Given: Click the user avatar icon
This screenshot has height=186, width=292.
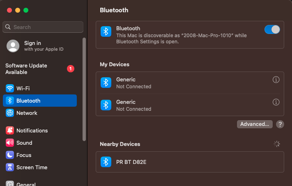Looking at the screenshot, I should pos(13,46).
